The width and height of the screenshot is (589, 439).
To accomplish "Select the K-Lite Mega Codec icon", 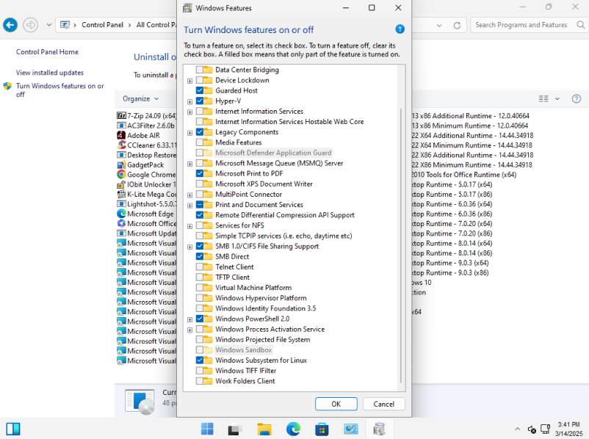I will click(x=121, y=194).
